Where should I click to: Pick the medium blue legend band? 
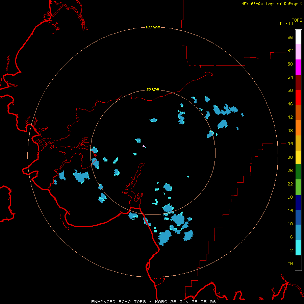tap(298, 217)
